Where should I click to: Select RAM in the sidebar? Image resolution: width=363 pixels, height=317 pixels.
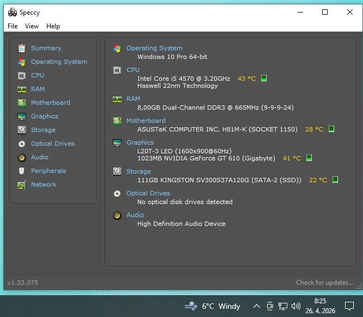38,89
